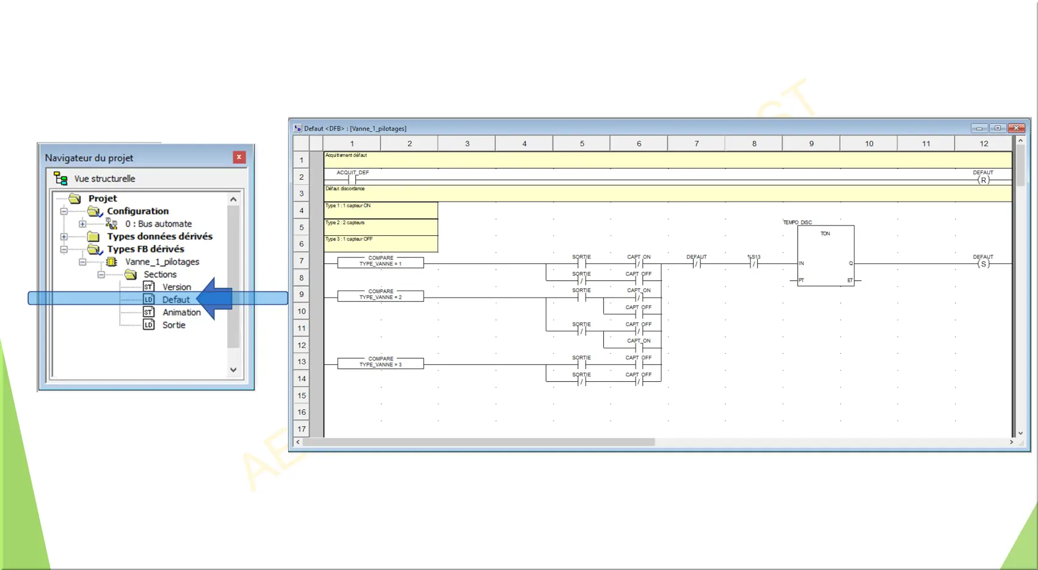Click the TEMPO_DISC instance label
This screenshot has width=1038, height=570.
(797, 222)
